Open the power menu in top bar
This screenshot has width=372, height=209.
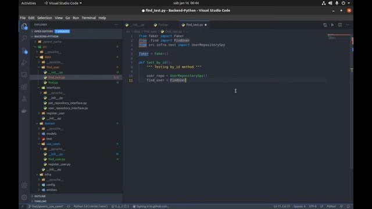345,3
